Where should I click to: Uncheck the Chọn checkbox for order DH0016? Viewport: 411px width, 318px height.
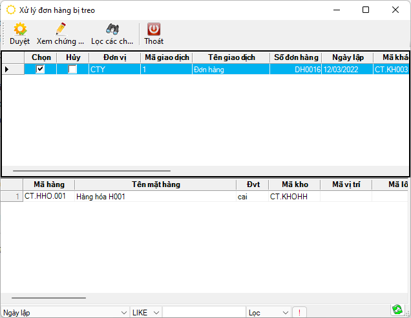coord(40,69)
